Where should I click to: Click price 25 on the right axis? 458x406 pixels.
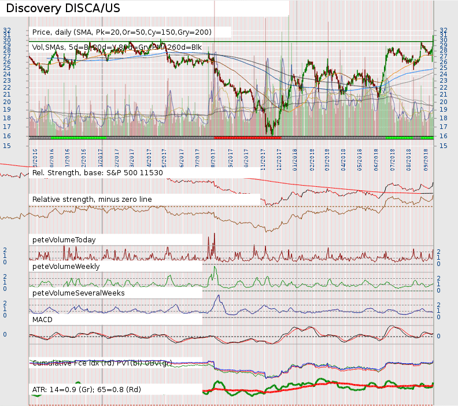point(444,68)
